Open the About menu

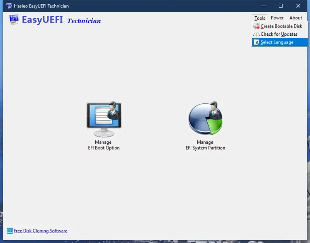click(x=296, y=18)
